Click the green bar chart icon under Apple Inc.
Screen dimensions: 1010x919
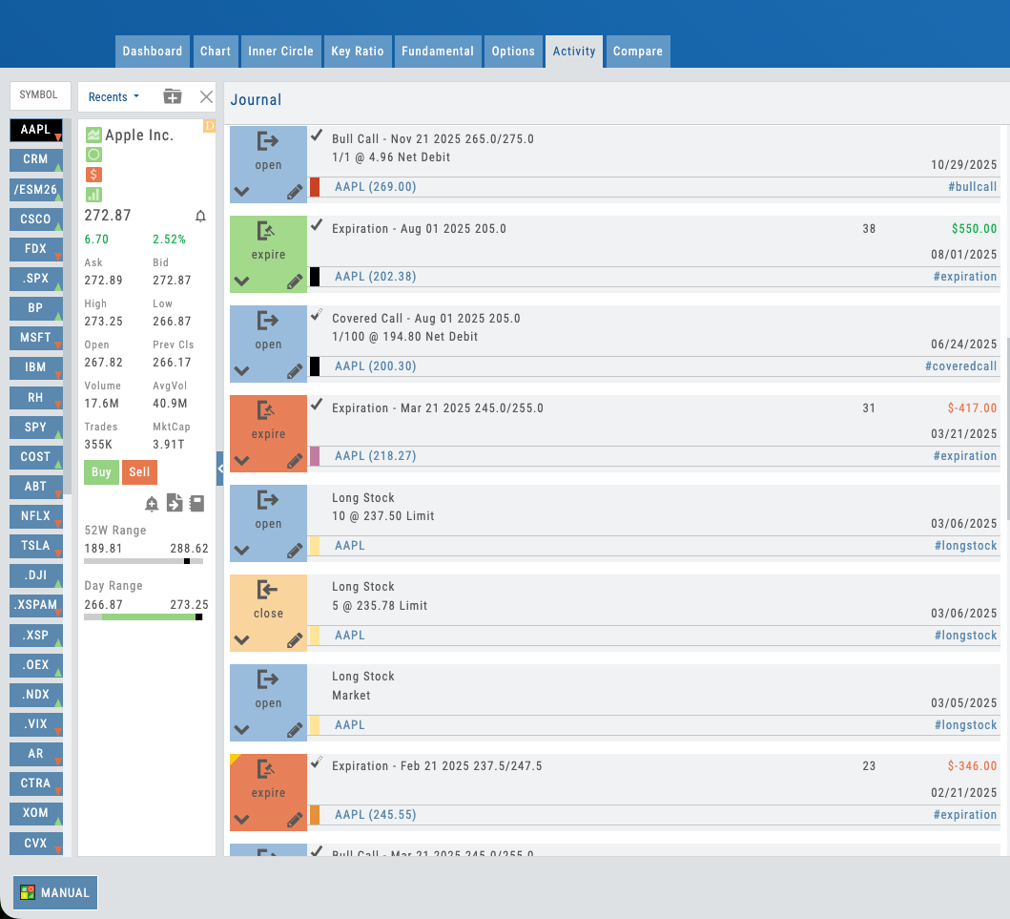tap(93, 194)
